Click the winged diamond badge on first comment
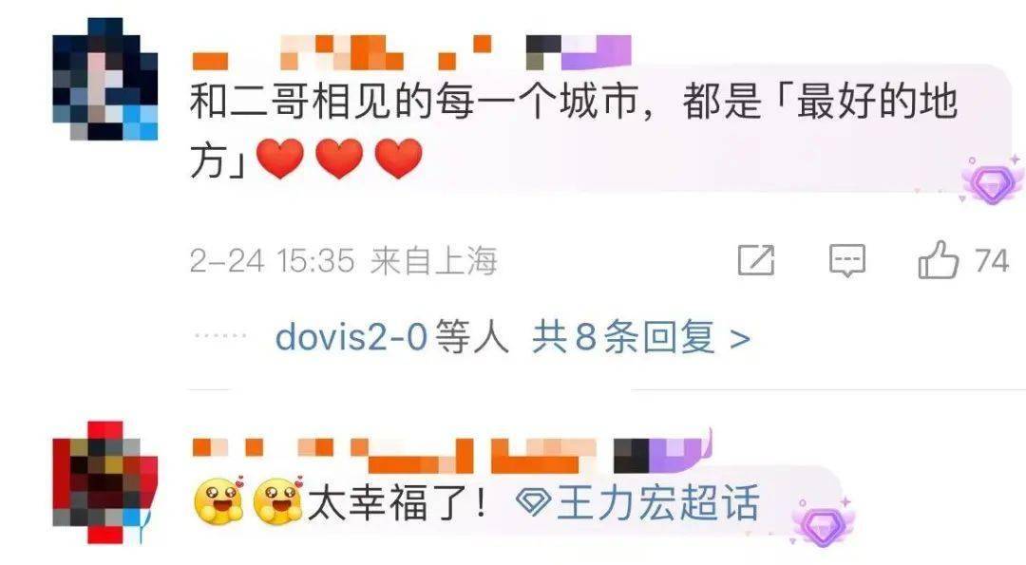 [x=991, y=179]
